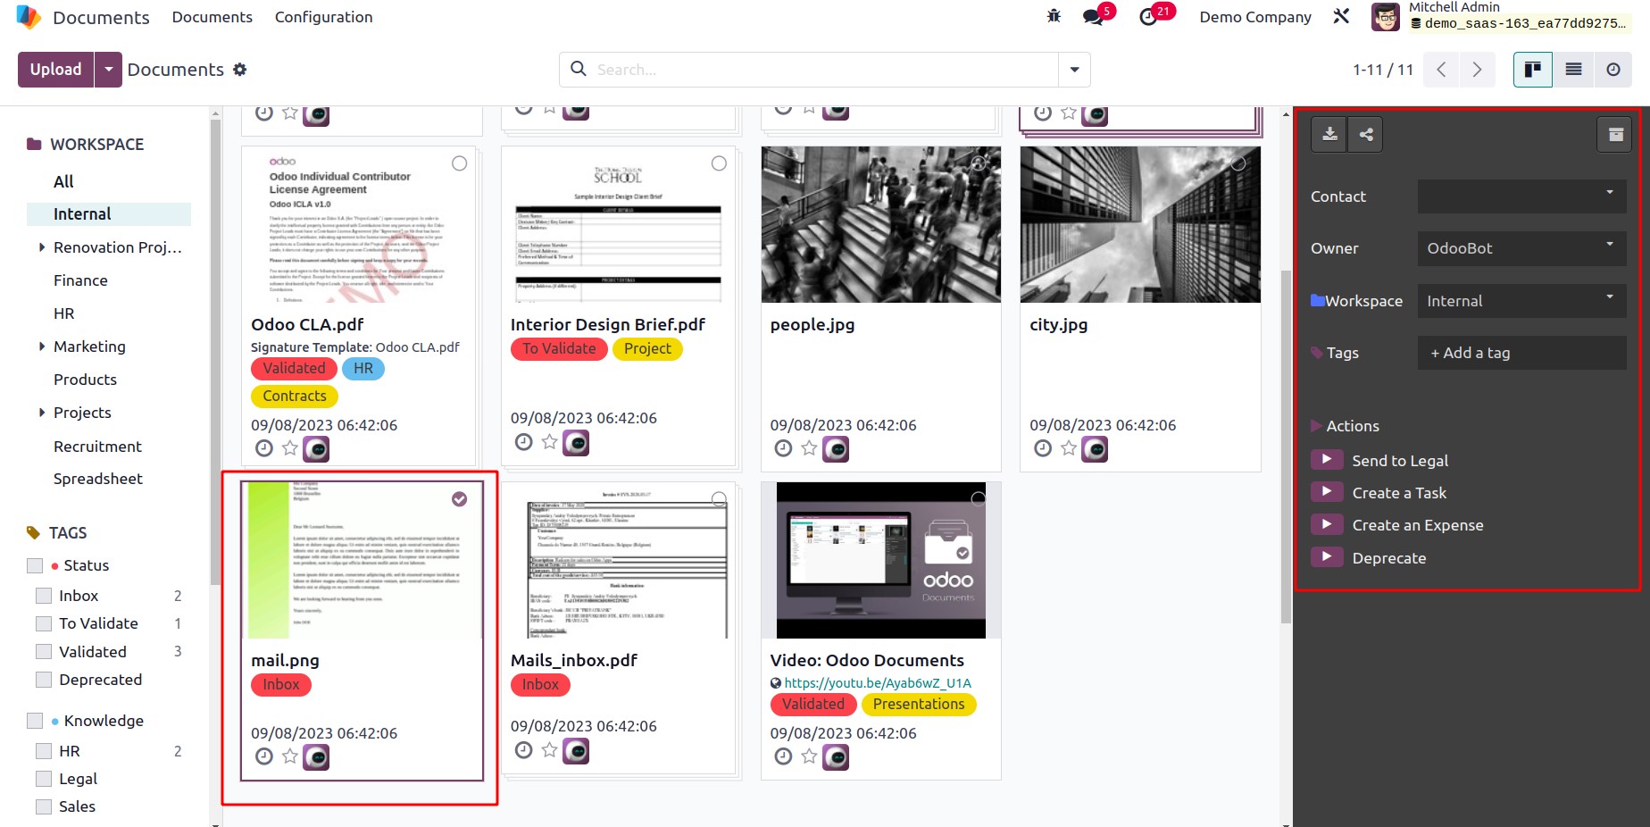The image size is (1650, 827).
Task: Run the Send to Legal play icon
Action: click(x=1327, y=459)
